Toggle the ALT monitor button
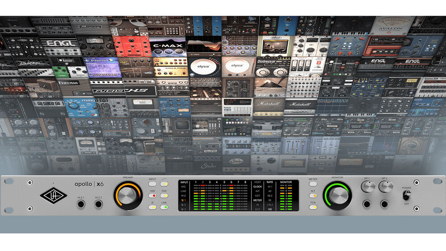Image resolution: width=446 pixels, height=251 pixels. pos(313,196)
